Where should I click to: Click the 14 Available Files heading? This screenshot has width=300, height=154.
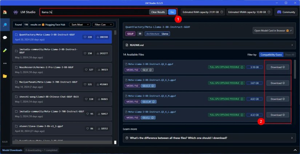[x=133, y=54]
